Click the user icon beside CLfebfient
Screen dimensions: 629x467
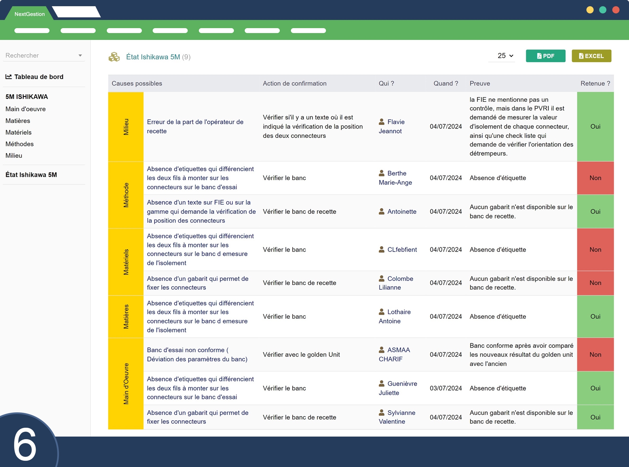click(382, 249)
